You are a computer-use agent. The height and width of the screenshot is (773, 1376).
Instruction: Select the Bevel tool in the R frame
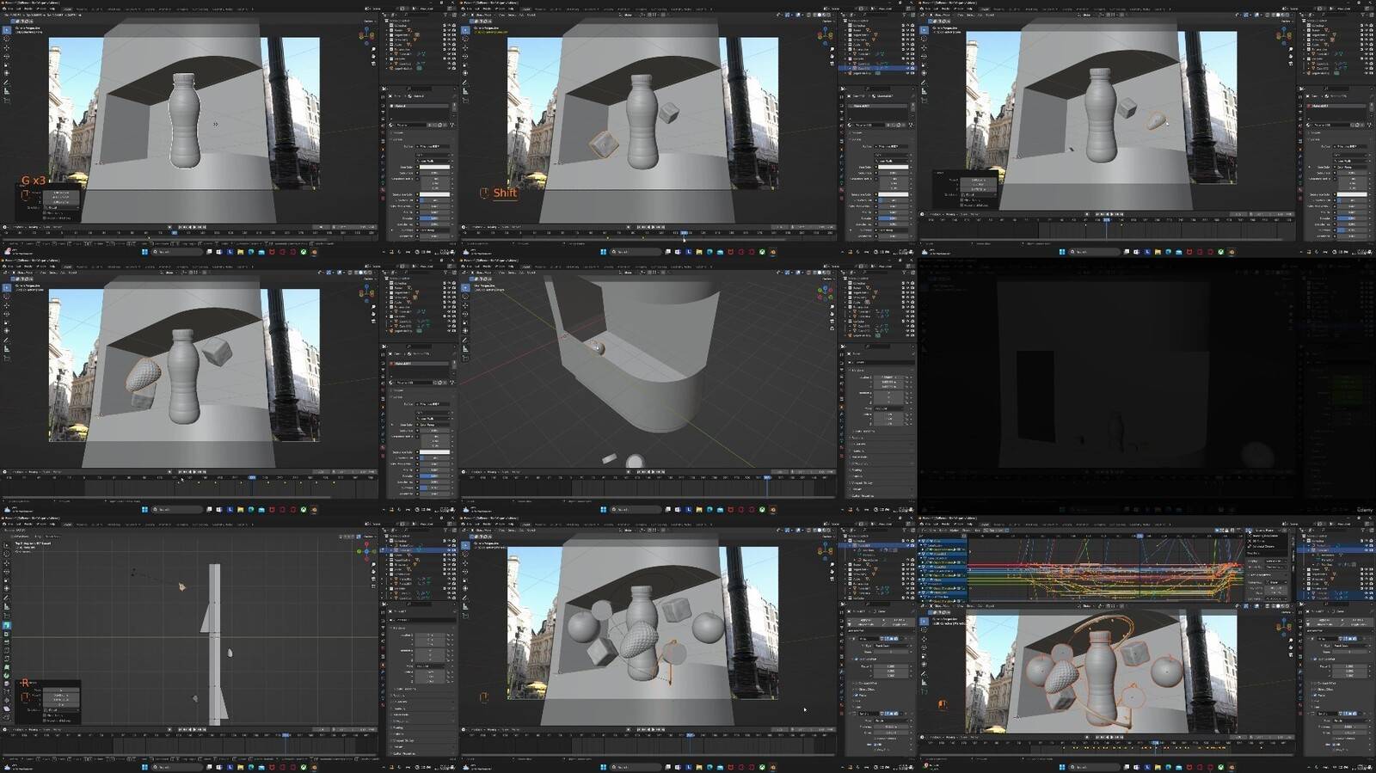coord(6,642)
